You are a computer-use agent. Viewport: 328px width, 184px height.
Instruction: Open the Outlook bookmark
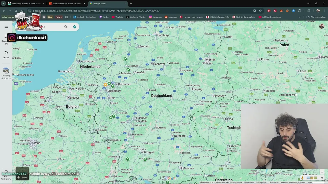[85, 17]
